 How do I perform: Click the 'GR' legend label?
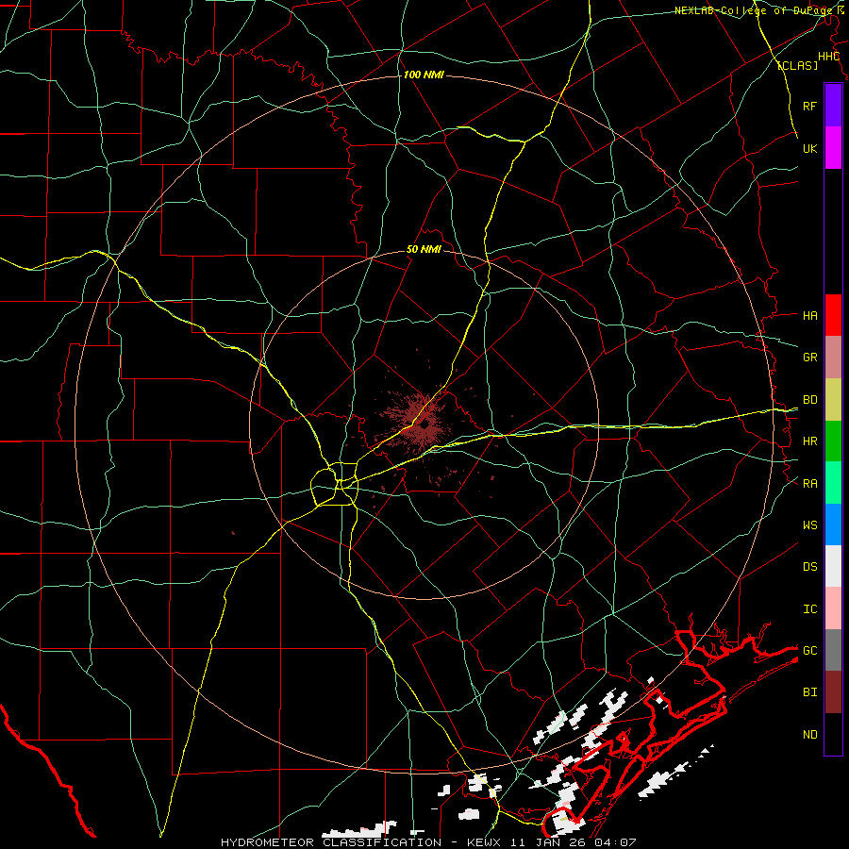pos(809,358)
